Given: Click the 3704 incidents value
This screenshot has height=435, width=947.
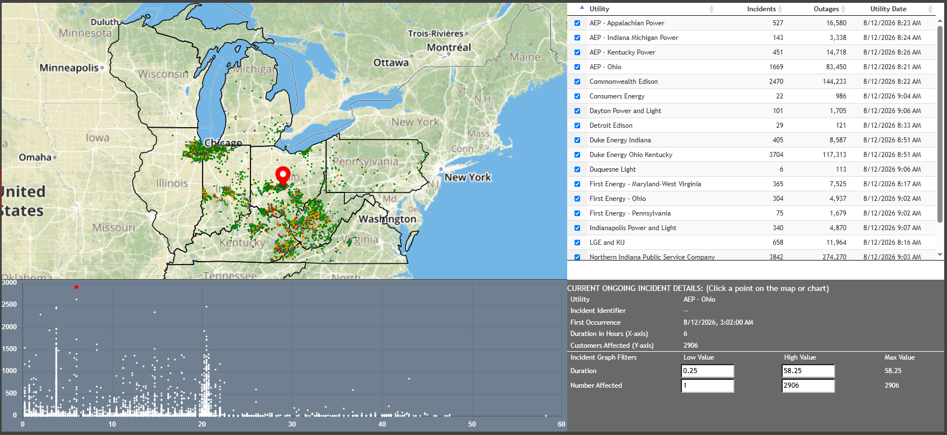Looking at the screenshot, I should point(777,155).
